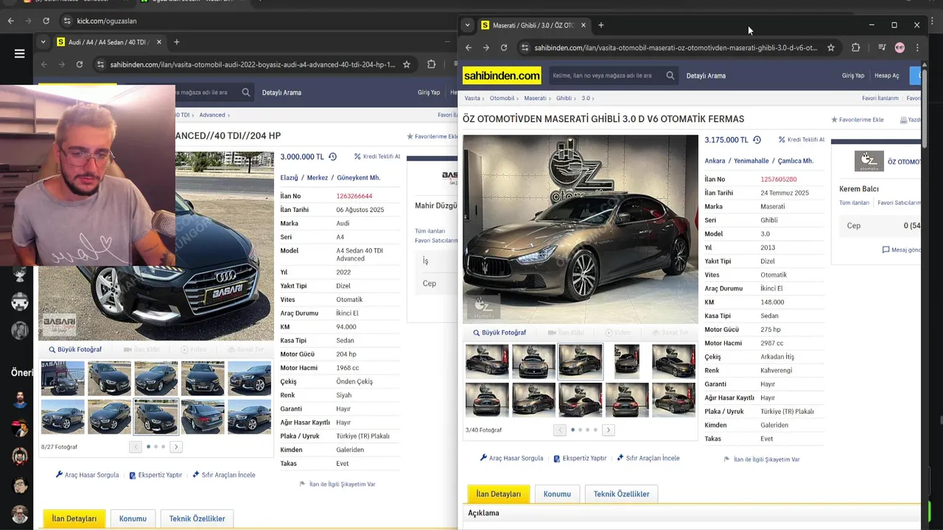The width and height of the screenshot is (943, 530).
Task: Report listing via İlan ile İlgili Şikayetim Var on Maserati
Action: coord(763,459)
